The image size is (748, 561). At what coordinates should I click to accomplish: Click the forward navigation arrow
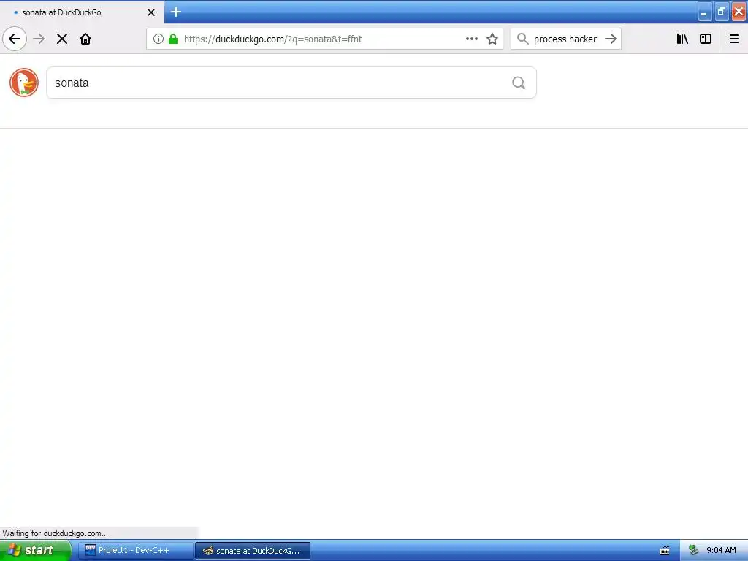coord(39,39)
